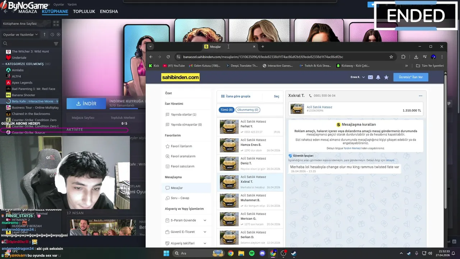
Task: Open conversation with Mertcan G.
Action: pyautogui.click(x=250, y=219)
